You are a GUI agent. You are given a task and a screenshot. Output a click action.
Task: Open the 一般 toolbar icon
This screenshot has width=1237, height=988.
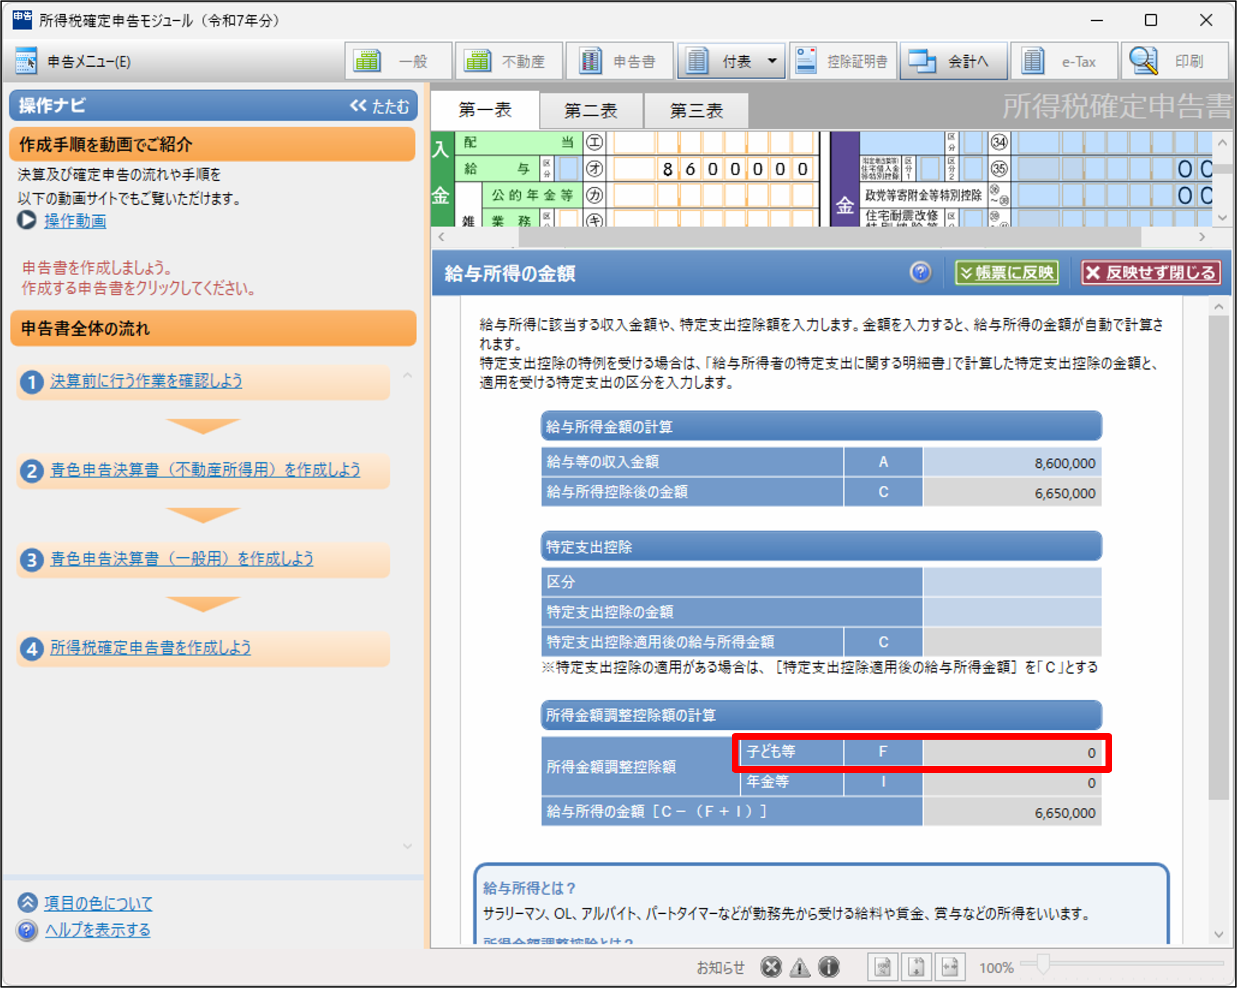point(367,61)
